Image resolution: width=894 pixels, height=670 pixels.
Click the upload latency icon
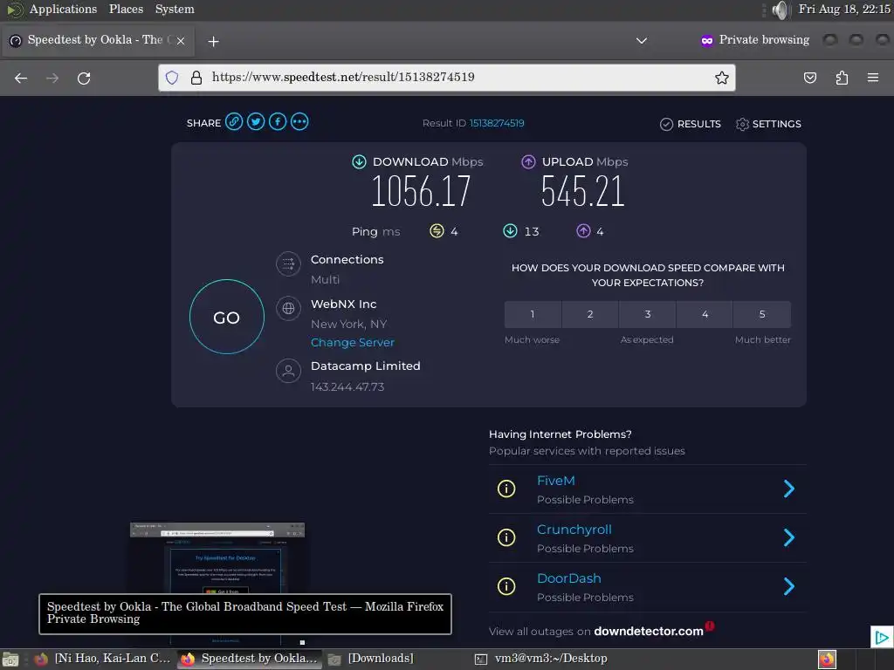tap(583, 230)
